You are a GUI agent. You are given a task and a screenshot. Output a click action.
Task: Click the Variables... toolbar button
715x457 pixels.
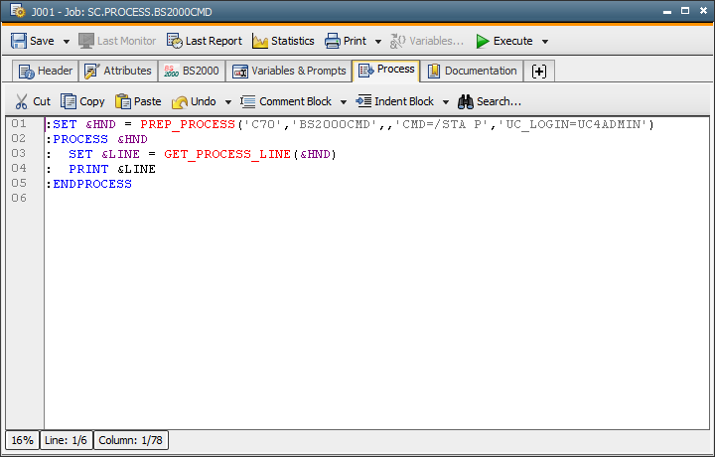pos(427,41)
